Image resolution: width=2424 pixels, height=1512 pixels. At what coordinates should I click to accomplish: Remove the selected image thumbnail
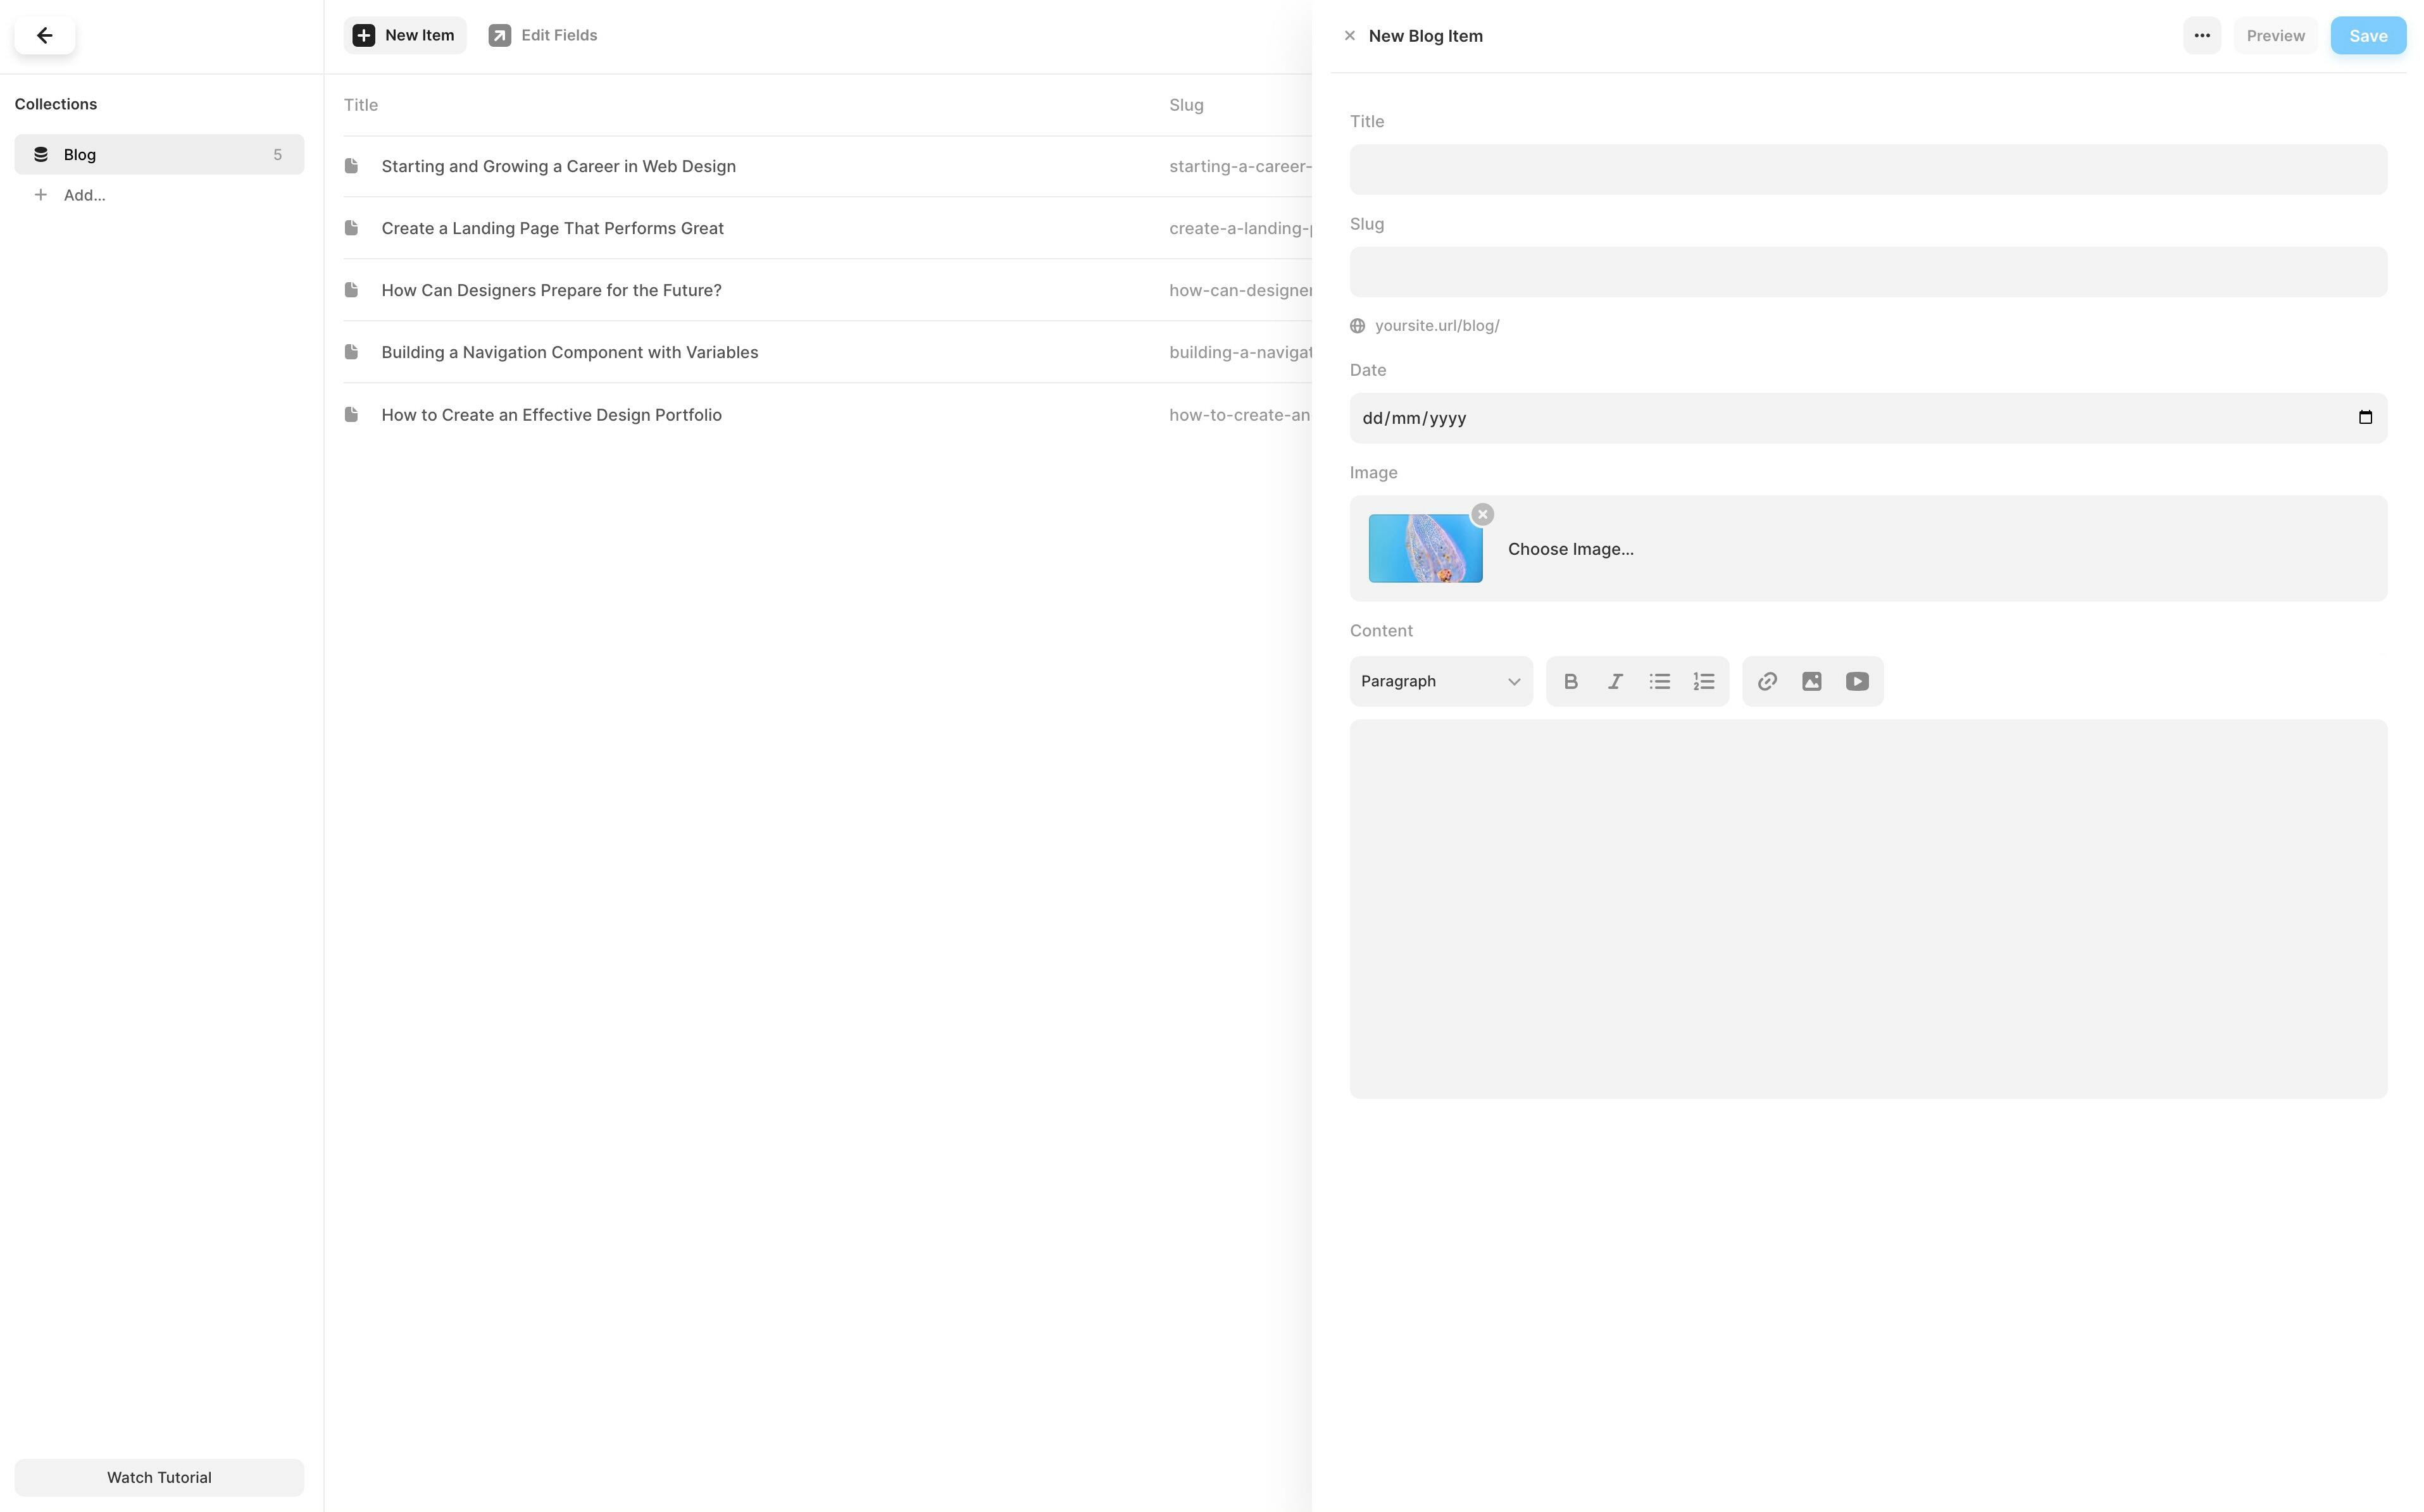1483,514
